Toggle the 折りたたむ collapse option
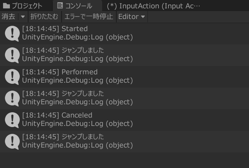 coord(44,17)
